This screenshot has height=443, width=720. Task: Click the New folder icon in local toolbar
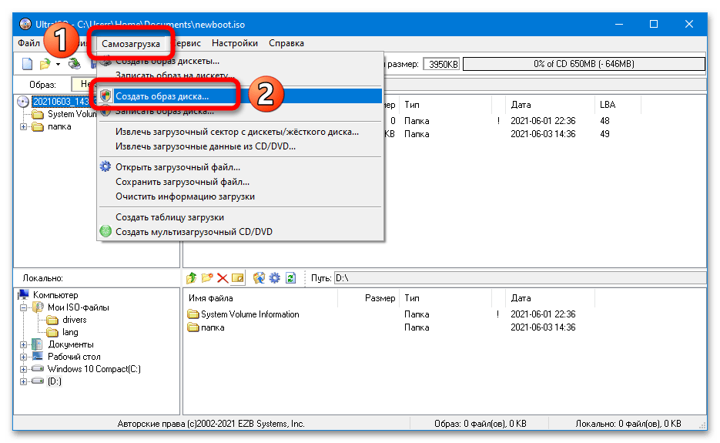[x=207, y=278]
